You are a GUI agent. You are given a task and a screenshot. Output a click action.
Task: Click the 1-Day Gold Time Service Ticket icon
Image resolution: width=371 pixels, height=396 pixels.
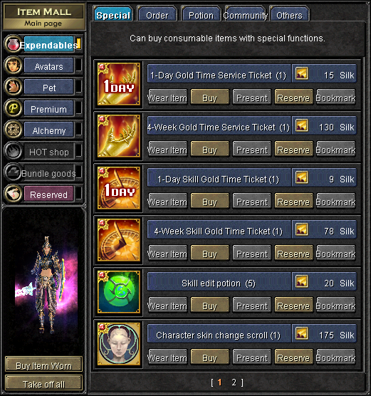[119, 84]
